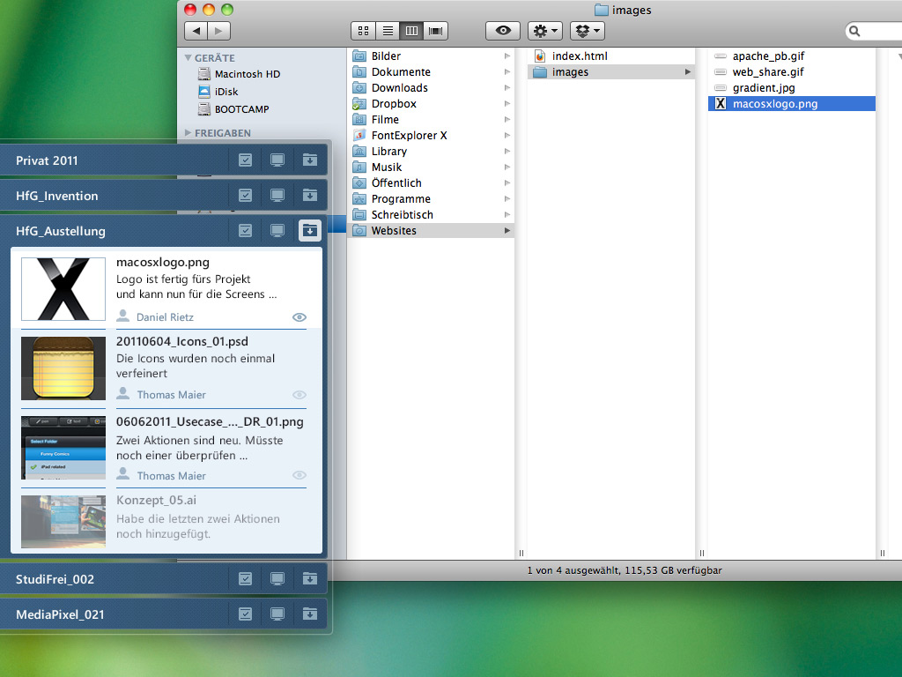
Task: Expand the FontExplorer X arrow
Action: (506, 135)
